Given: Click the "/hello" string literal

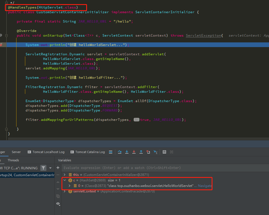Looking at the screenshot, I should 122,21.
